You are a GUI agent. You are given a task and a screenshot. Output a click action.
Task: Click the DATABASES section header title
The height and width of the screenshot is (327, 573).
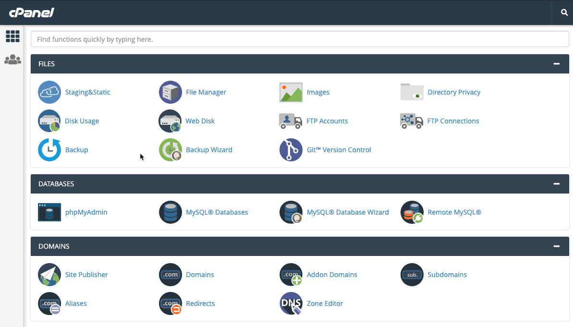(x=56, y=184)
